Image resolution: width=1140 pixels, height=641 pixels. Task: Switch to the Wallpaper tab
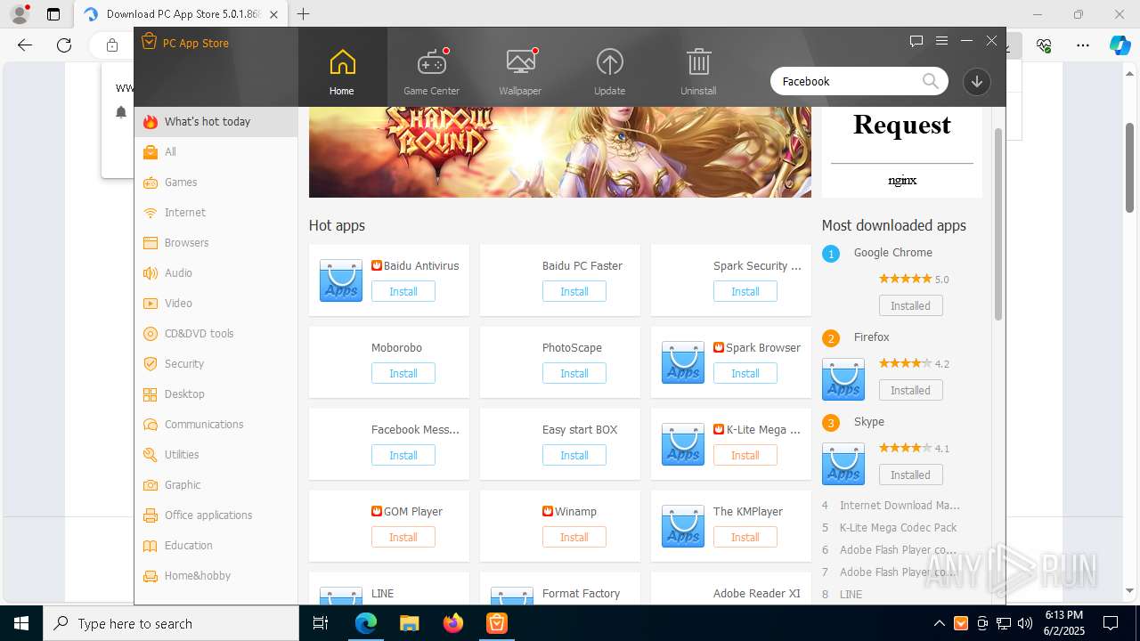point(520,71)
